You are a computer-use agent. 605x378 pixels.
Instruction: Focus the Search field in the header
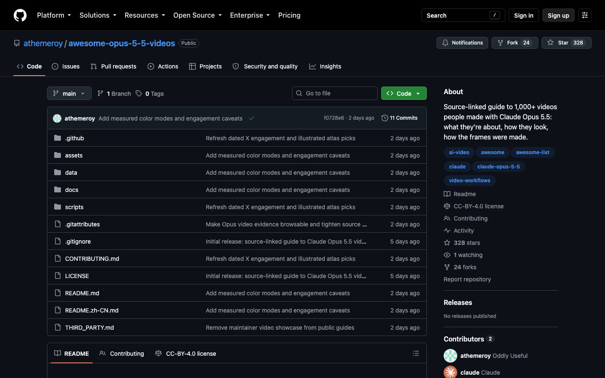pyautogui.click(x=463, y=15)
